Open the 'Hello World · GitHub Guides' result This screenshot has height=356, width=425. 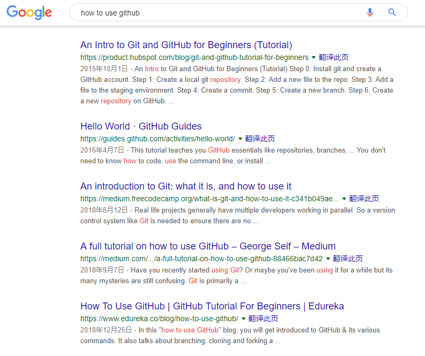pos(141,126)
